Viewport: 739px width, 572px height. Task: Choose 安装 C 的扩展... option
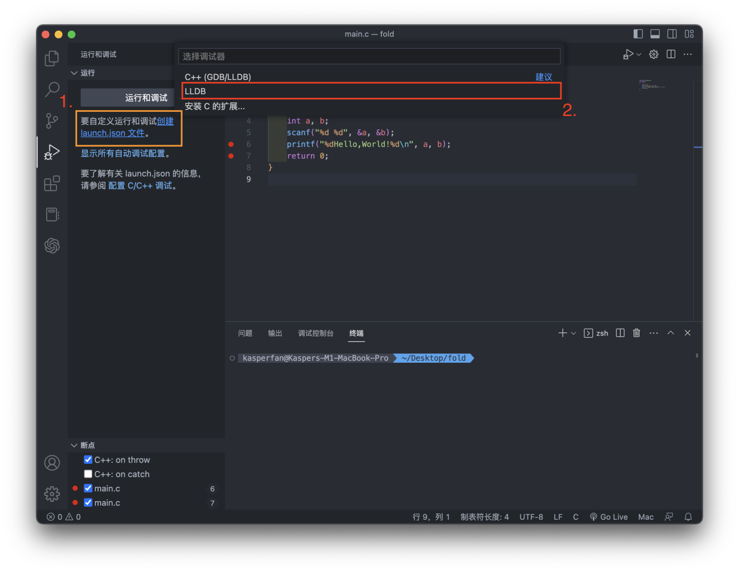pyautogui.click(x=369, y=106)
